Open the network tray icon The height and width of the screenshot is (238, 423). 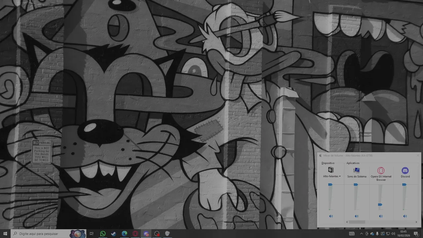(x=388, y=234)
